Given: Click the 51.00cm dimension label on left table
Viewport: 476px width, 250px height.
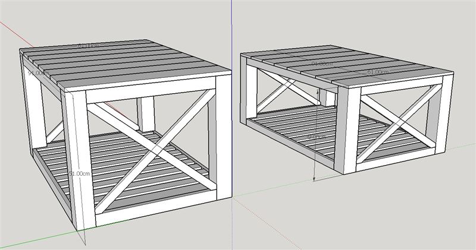Looking at the screenshot, I should pos(79,173).
